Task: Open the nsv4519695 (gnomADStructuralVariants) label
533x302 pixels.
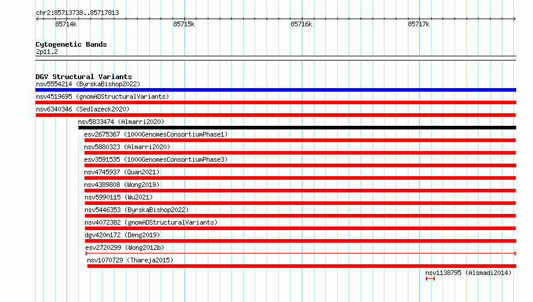Action: pos(102,96)
